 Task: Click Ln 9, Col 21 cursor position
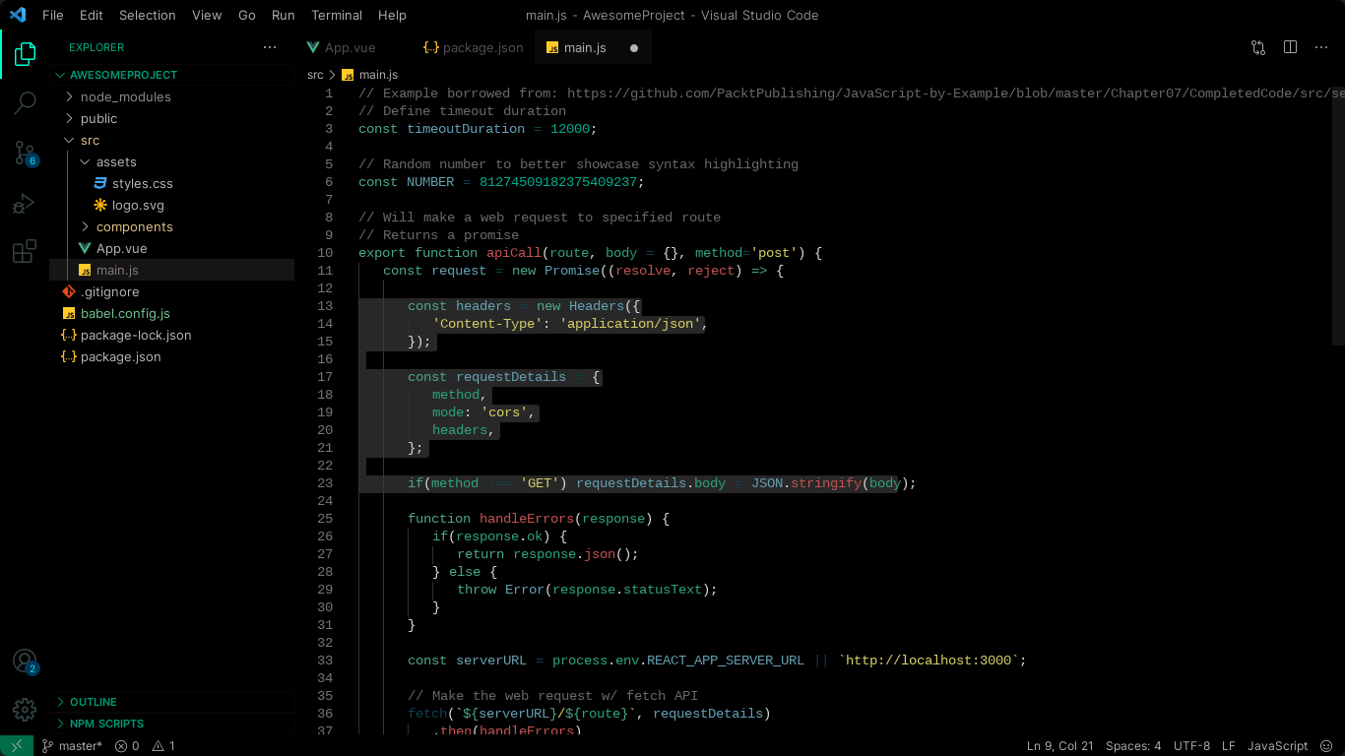(x=1060, y=746)
